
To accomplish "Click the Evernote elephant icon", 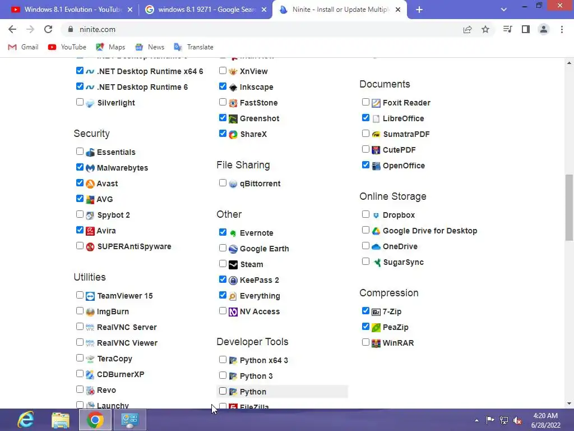I will (x=233, y=233).
